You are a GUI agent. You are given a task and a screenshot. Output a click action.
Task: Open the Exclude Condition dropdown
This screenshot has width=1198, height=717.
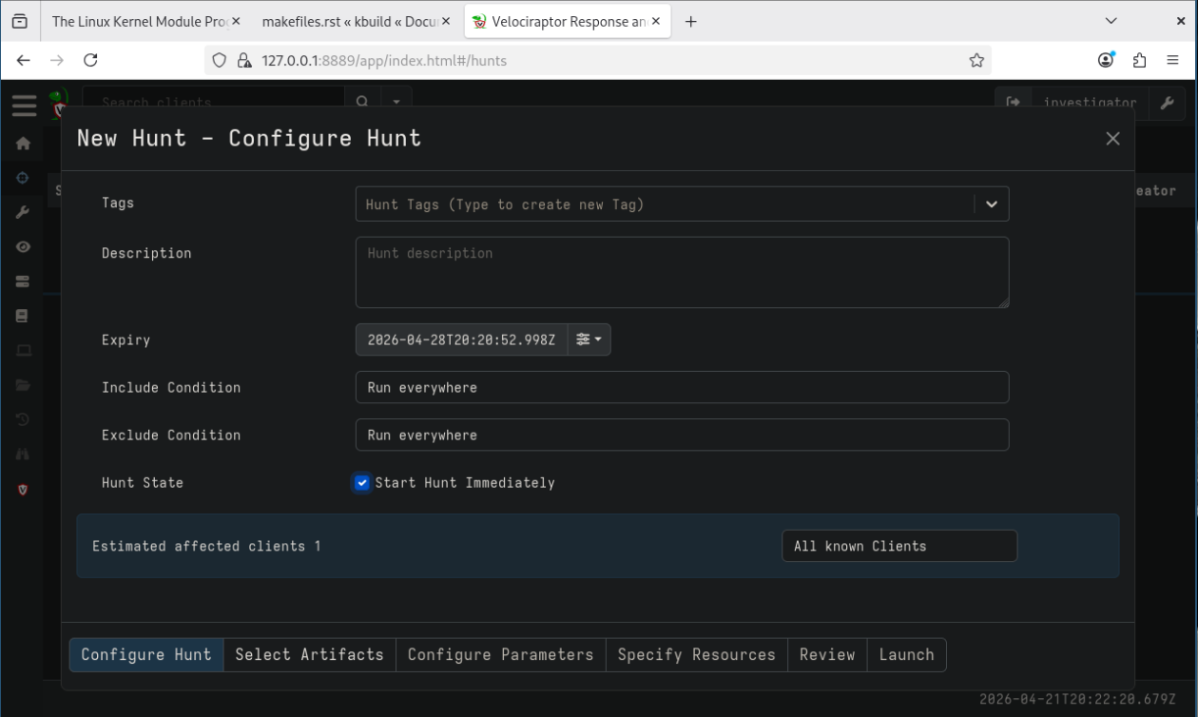point(682,435)
